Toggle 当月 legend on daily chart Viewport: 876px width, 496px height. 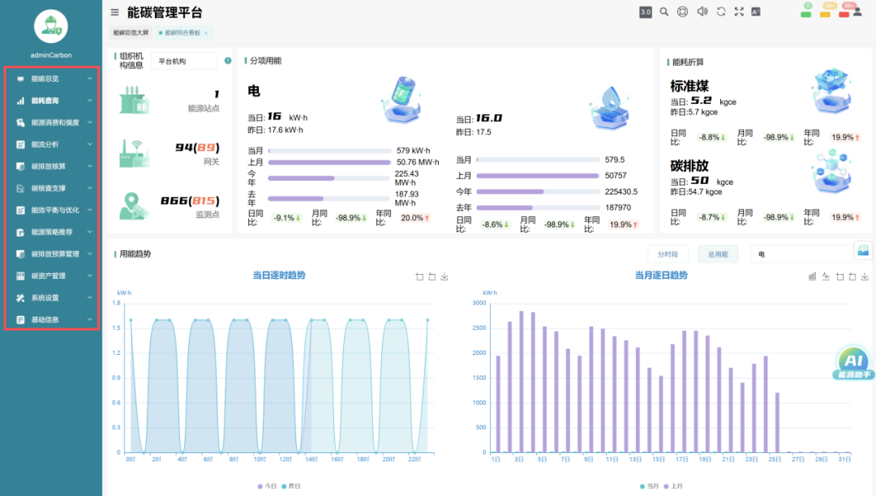coord(649,486)
